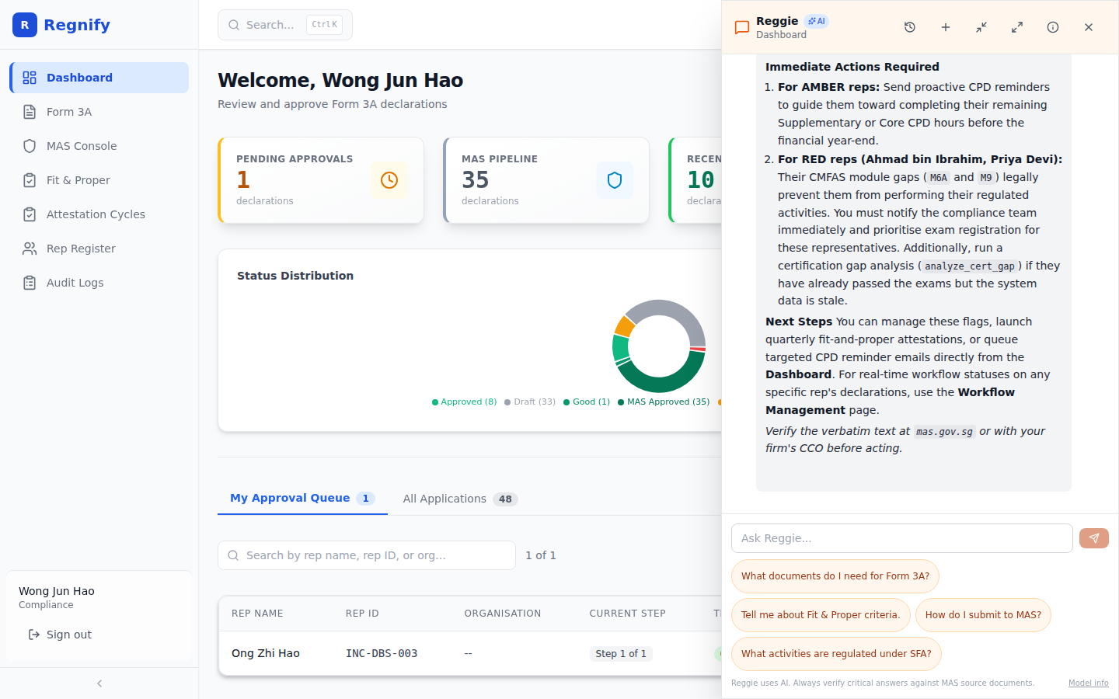
Task: Choose 'What activities are regulated under SFA?'
Action: click(x=836, y=654)
